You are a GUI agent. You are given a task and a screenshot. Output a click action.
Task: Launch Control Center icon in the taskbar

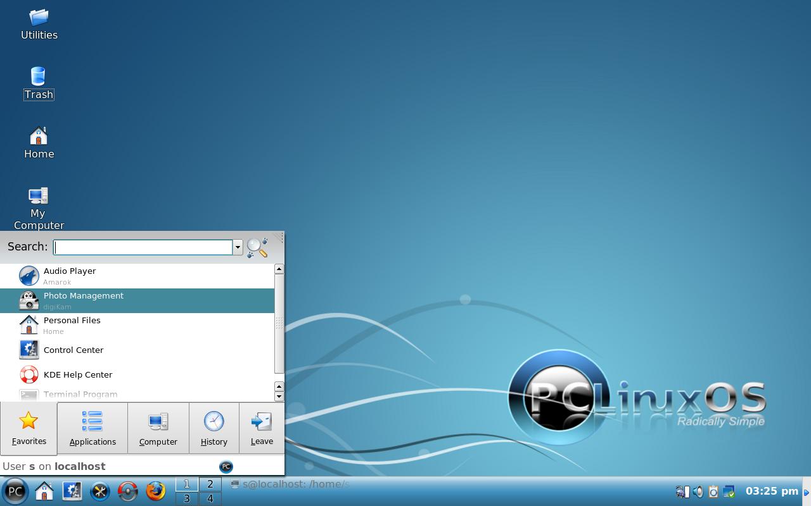click(x=72, y=491)
